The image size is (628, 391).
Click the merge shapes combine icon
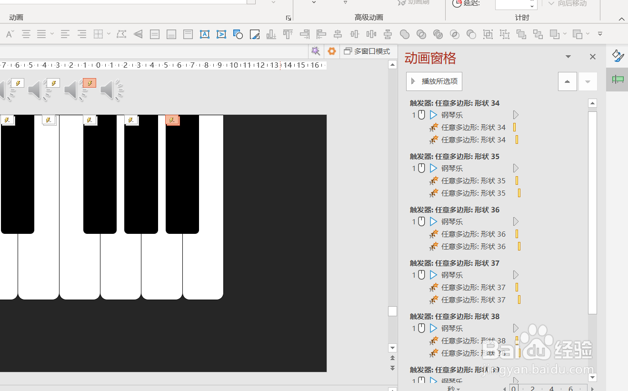click(x=421, y=34)
